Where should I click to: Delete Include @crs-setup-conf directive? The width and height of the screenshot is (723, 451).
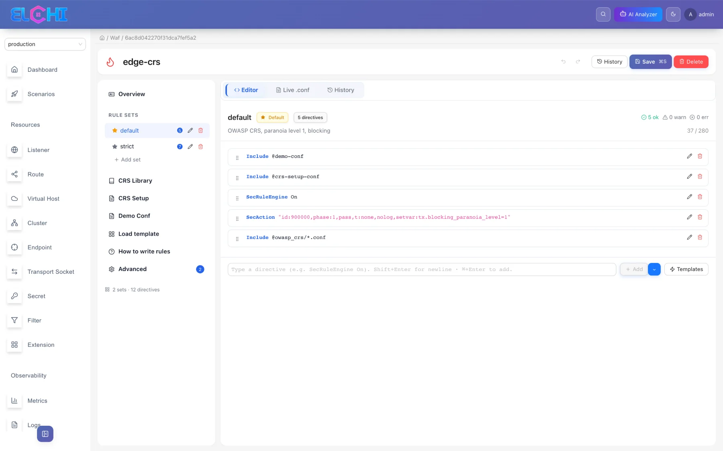click(x=700, y=176)
